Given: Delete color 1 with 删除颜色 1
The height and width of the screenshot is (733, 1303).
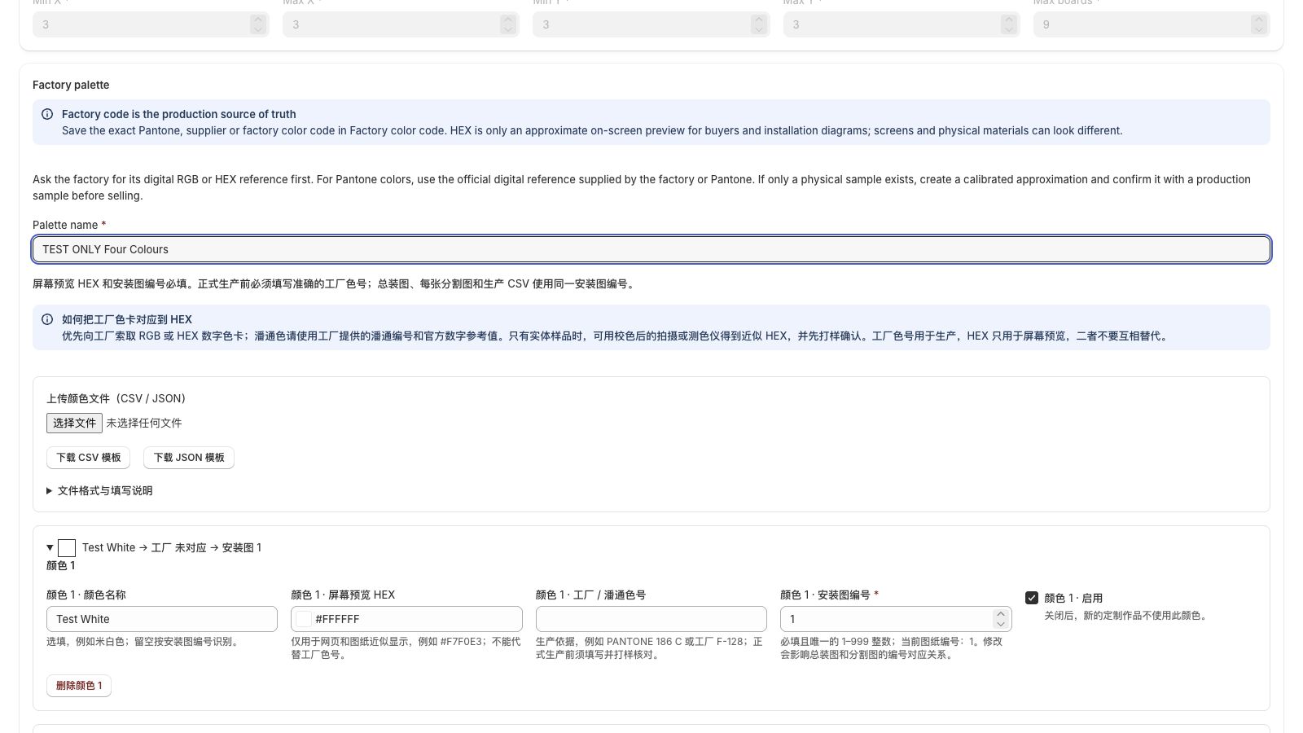Looking at the screenshot, I should click(x=79, y=686).
